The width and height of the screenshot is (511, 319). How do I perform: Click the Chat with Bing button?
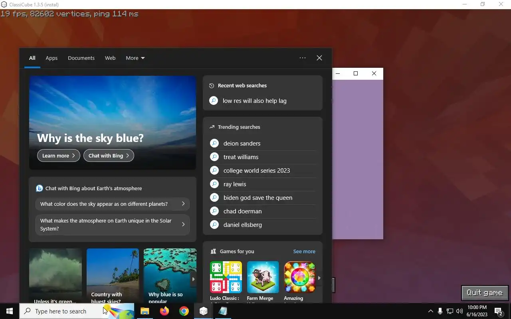tap(109, 156)
